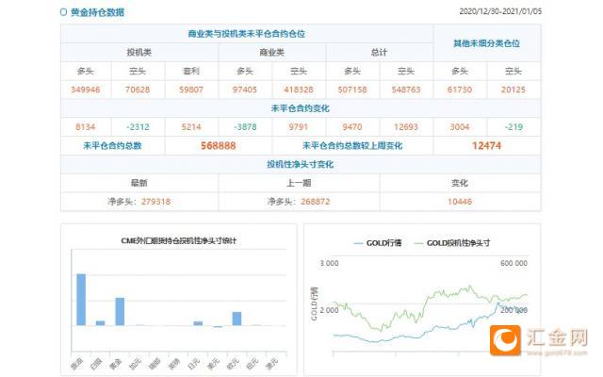Select the 投机类 column group header

[139, 53]
